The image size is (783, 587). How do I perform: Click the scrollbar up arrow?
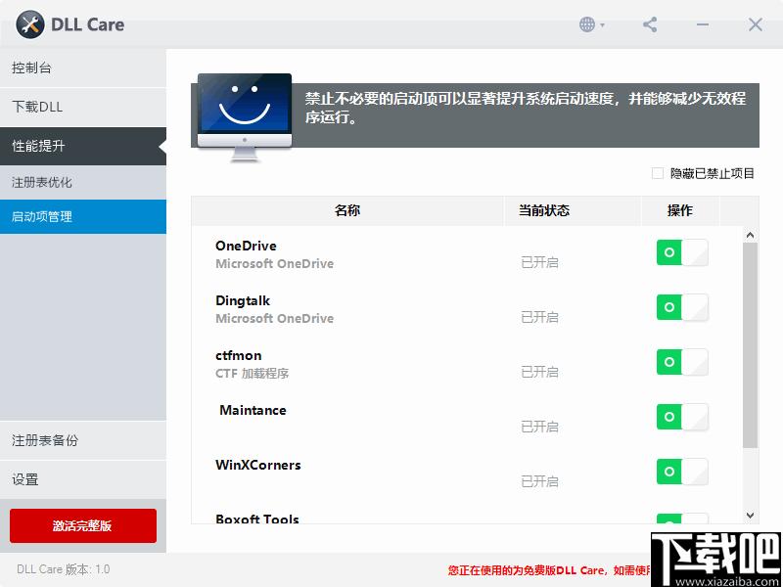(x=750, y=235)
